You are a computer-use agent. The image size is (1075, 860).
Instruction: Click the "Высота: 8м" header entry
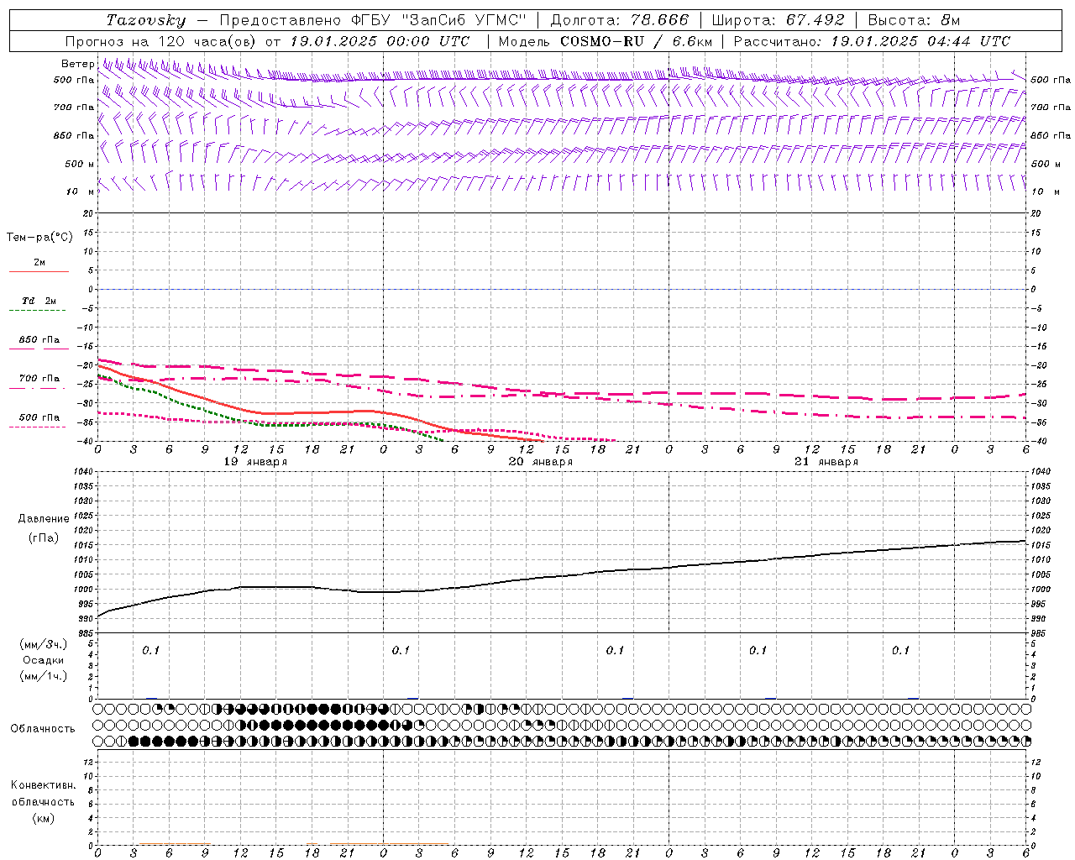(914, 20)
